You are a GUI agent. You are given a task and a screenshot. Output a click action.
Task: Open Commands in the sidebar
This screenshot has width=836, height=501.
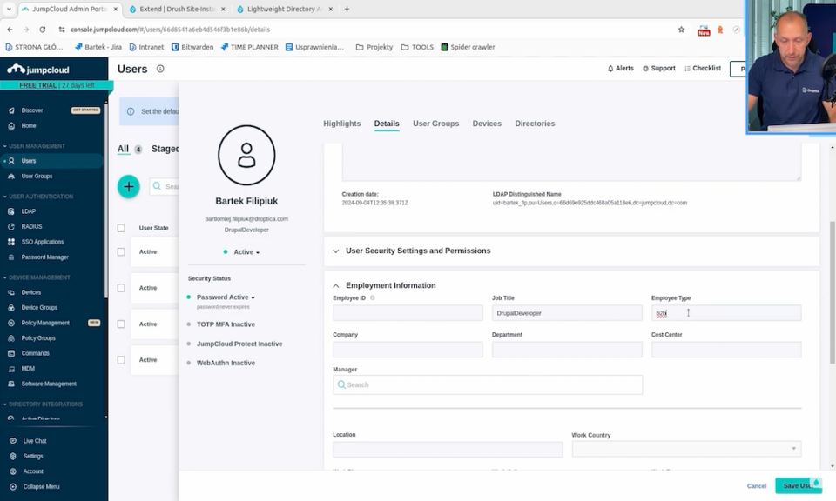point(35,353)
